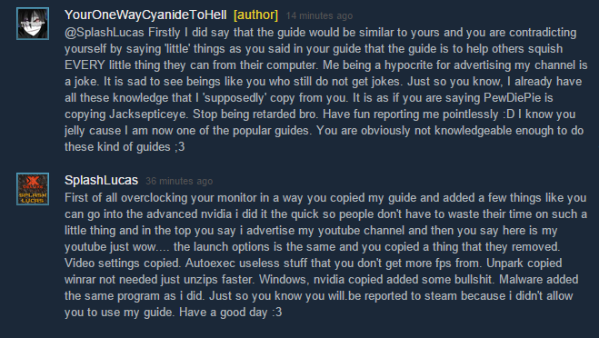The width and height of the screenshot is (599, 338).
Task: Click the "36 minutes ago" timestamp
Action: (179, 181)
